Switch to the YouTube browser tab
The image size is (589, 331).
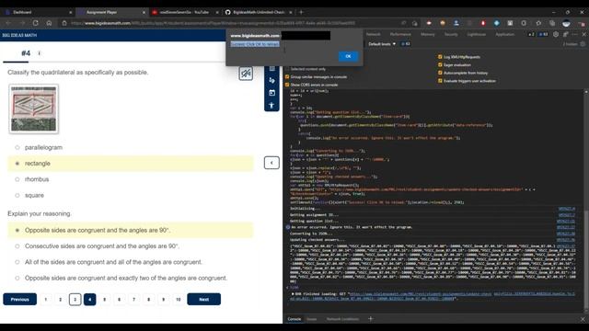coord(184,12)
